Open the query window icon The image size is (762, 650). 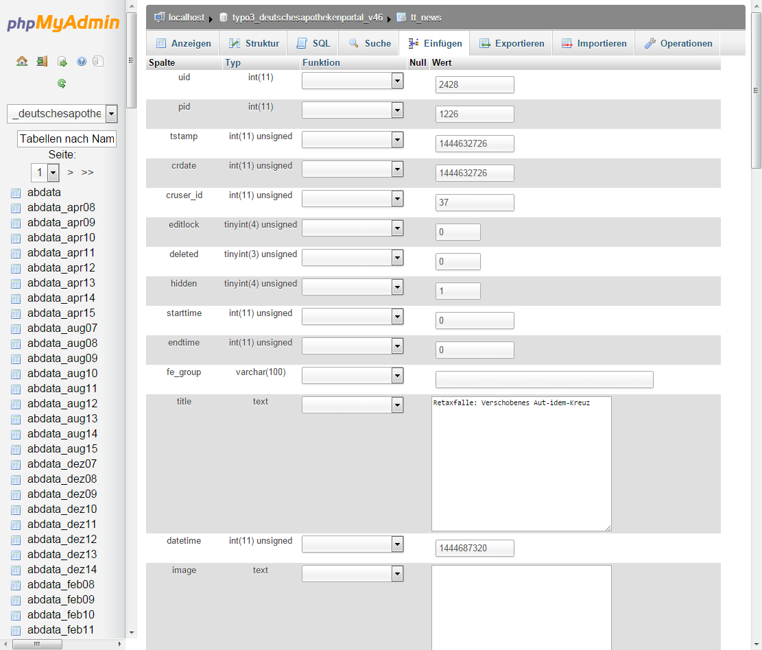62,61
